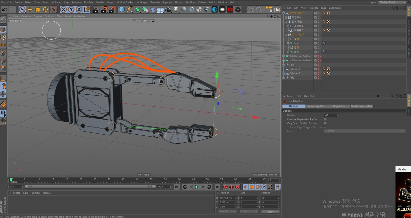Click the Apply button

pyautogui.click(x=270, y=212)
